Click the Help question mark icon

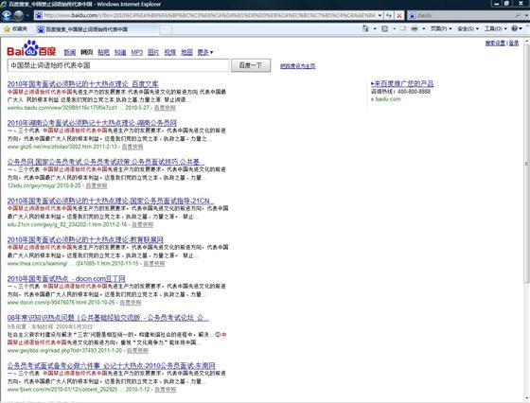click(515, 28)
